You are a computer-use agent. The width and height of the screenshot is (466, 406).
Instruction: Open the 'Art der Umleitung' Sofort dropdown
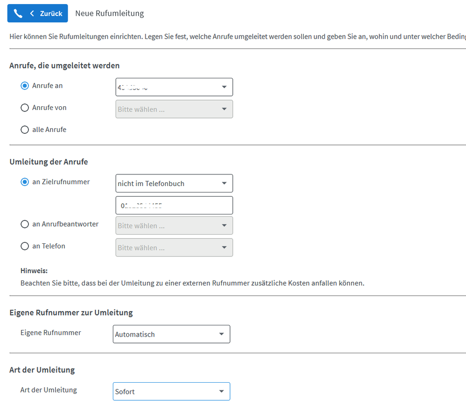coord(171,392)
